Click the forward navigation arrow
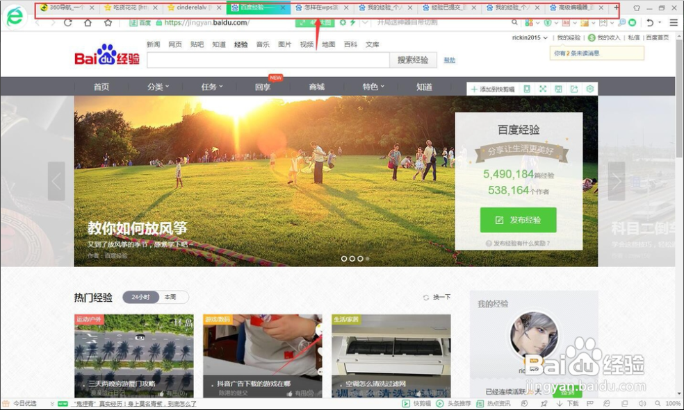The height and width of the screenshot is (410, 684). [53, 22]
